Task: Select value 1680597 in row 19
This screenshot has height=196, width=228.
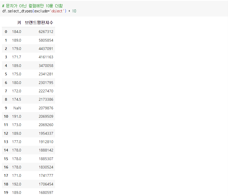Action: click(46, 193)
